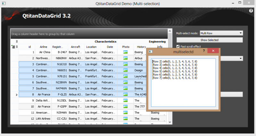The image size is (256, 136).
Task: Select the LAN Airlines cell
Action: [x=43, y=118]
